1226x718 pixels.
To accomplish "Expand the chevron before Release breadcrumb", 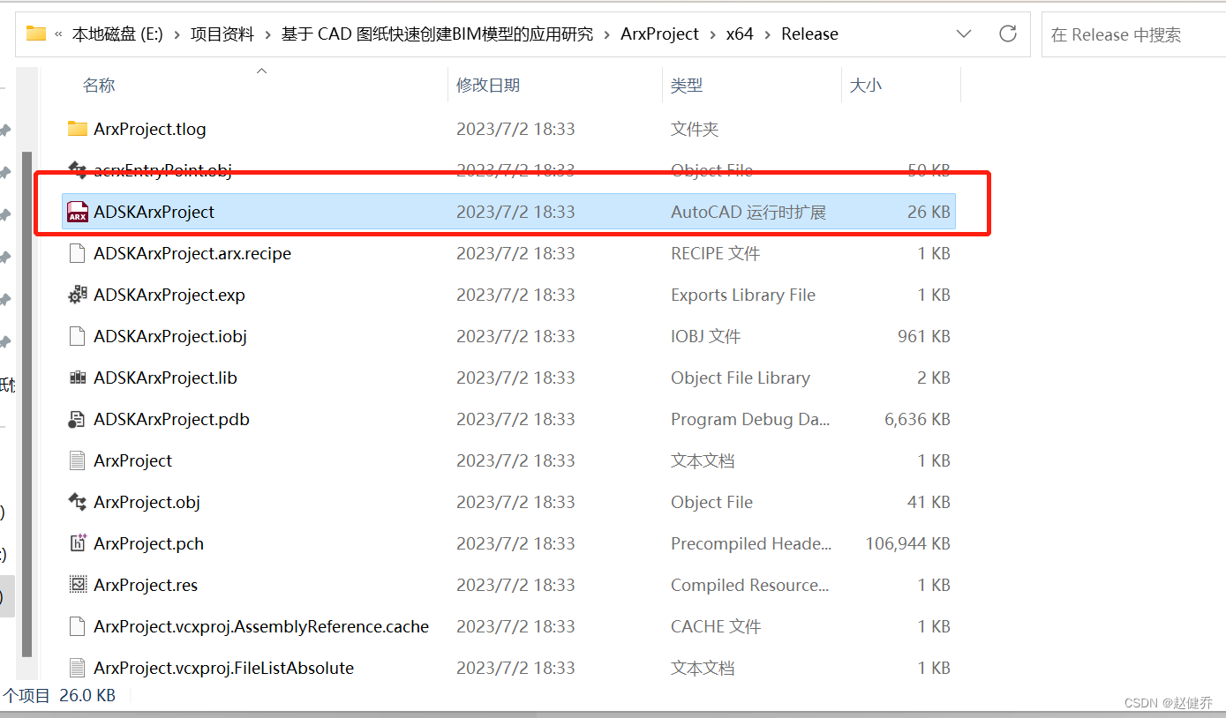I will point(767,34).
